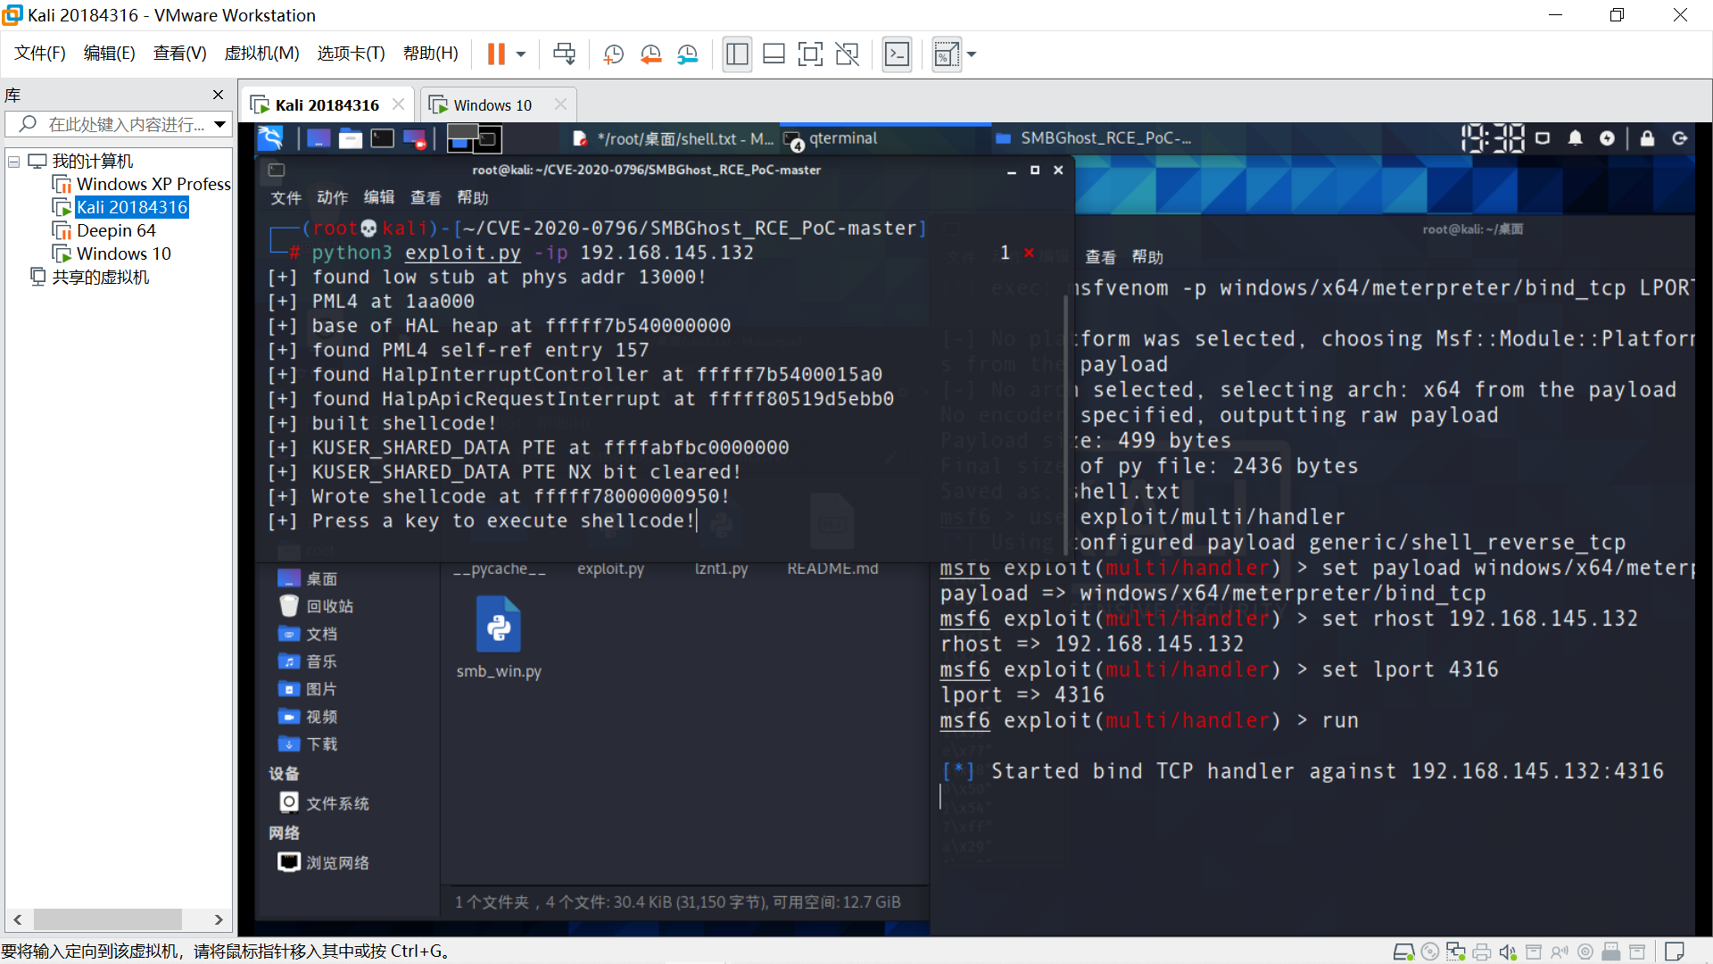
Task: Enter full screen mode icon
Action: (x=810, y=54)
